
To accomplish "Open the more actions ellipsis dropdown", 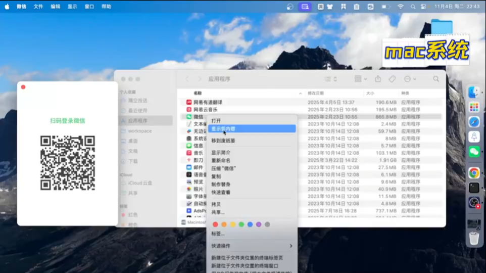I will tap(410, 79).
